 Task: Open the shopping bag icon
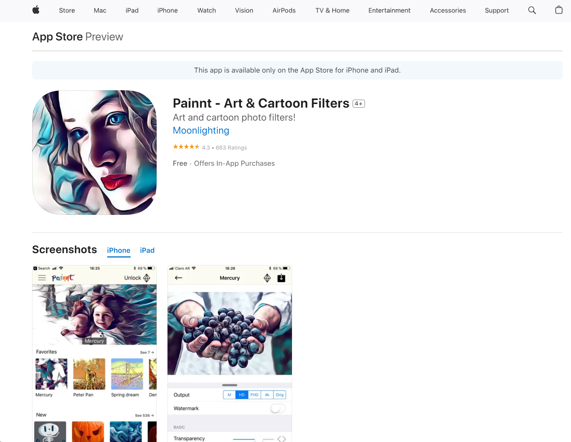(x=559, y=10)
